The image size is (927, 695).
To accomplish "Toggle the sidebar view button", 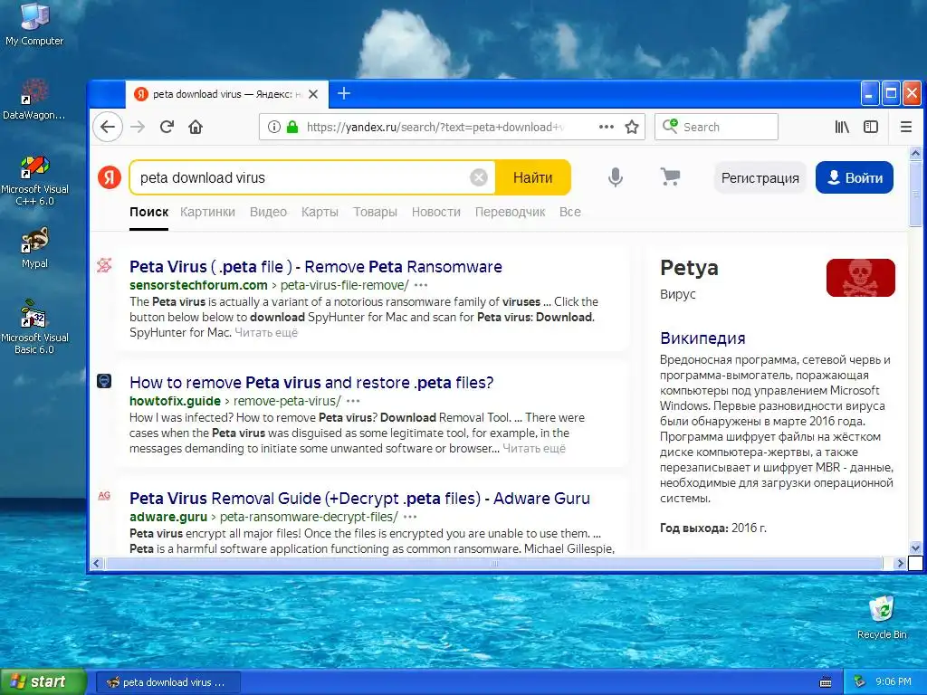I will pos(871,127).
